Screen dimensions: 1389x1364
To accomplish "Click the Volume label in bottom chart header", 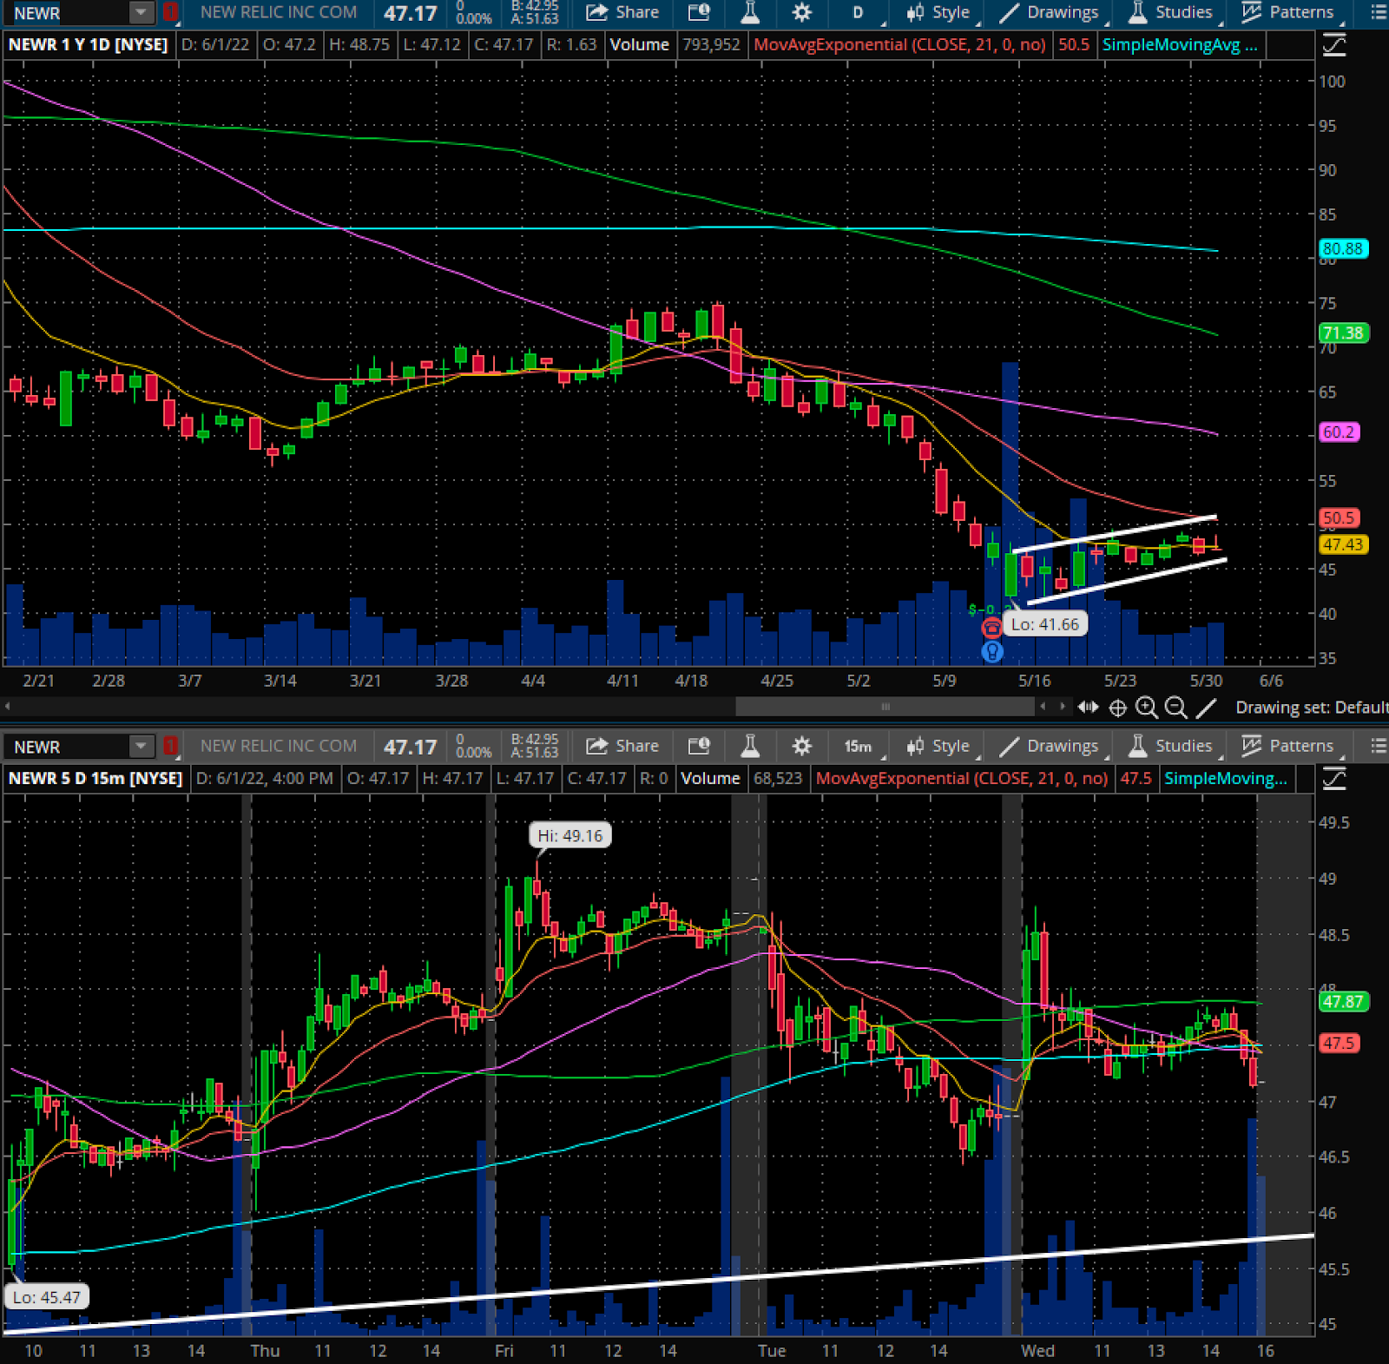I will tap(710, 778).
